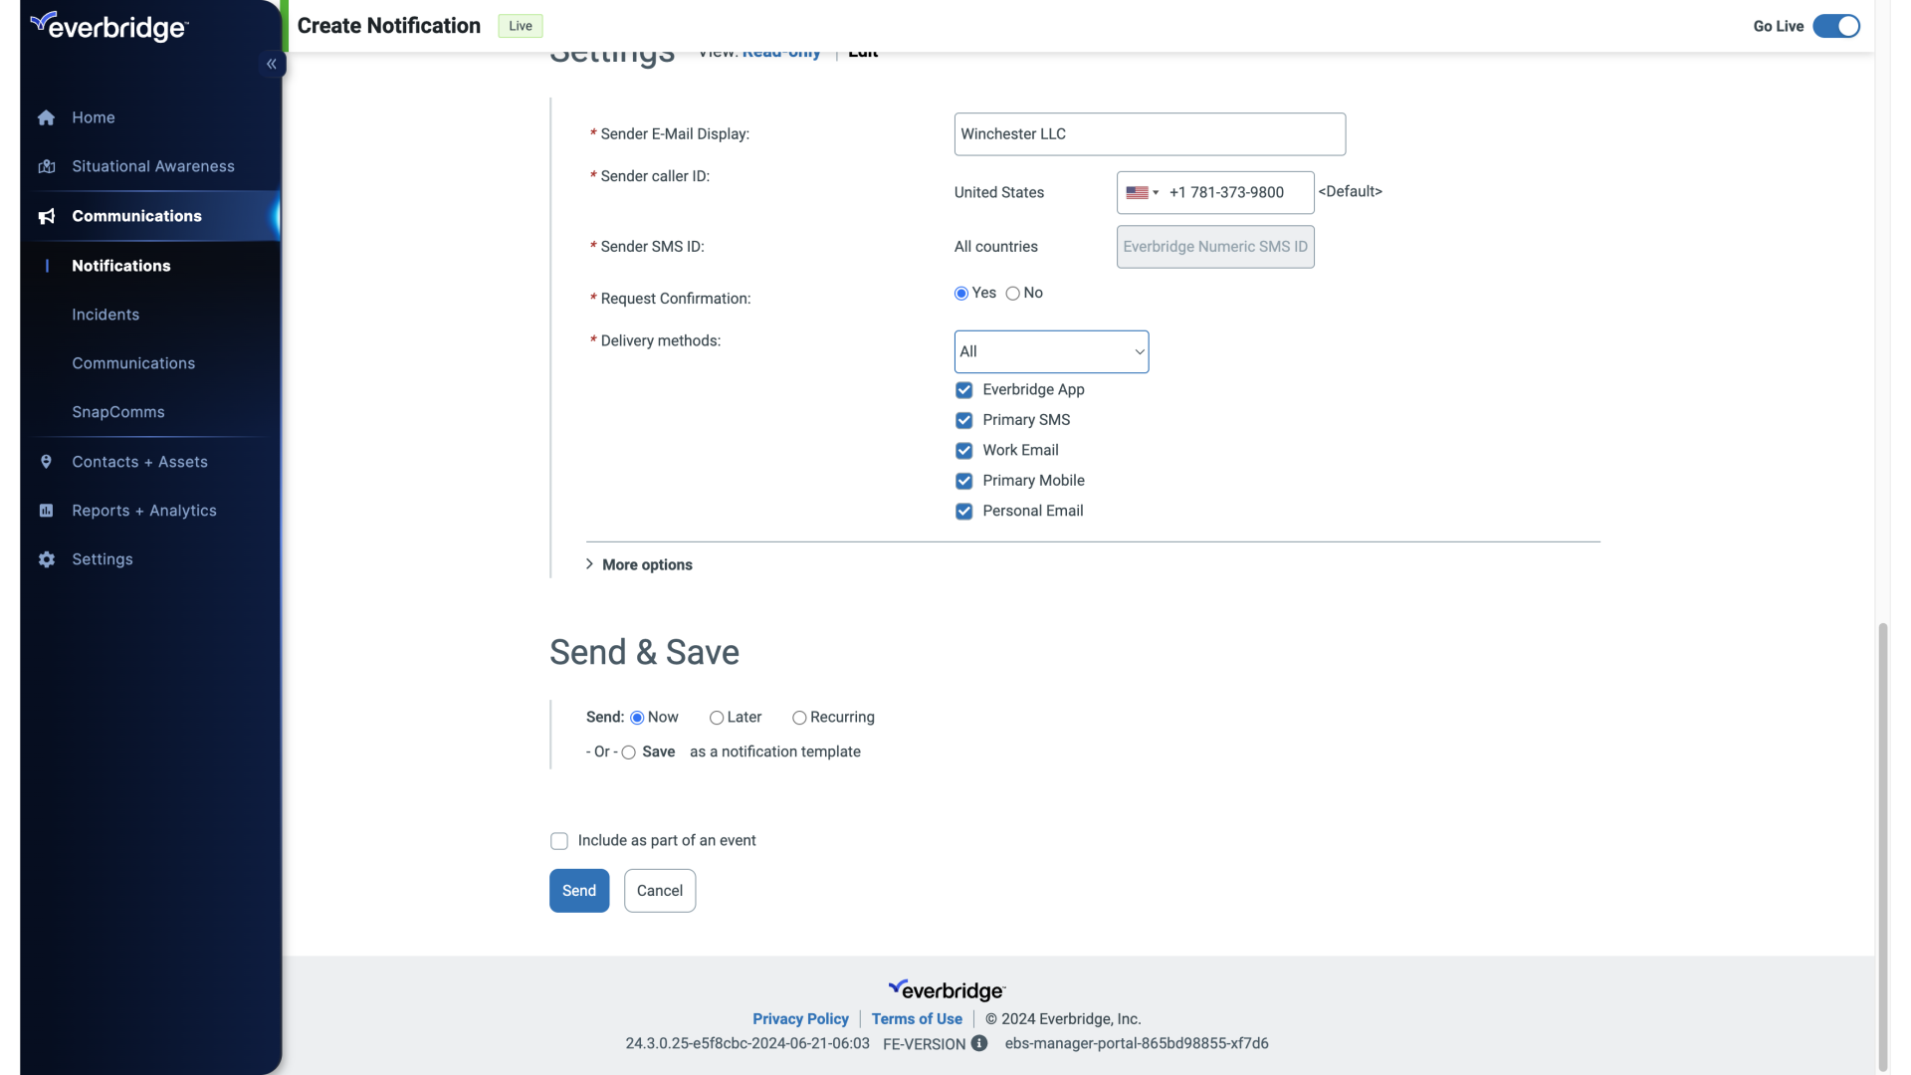Click the Sender E-Mail Display field
Viewport: 1911px width, 1075px height.
click(1149, 133)
